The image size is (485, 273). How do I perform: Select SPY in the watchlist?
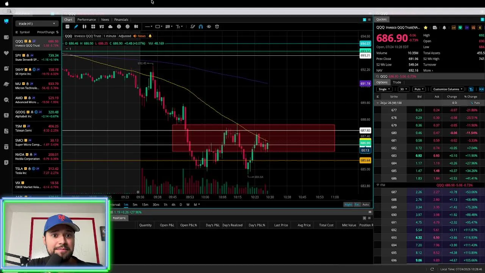tap(37, 58)
